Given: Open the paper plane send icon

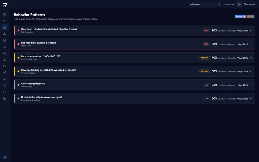Looking at the screenshot, I should coord(5,73).
